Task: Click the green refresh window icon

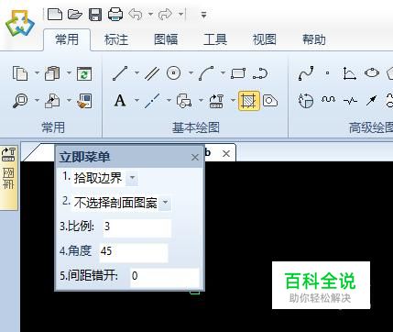Action: tap(84, 73)
